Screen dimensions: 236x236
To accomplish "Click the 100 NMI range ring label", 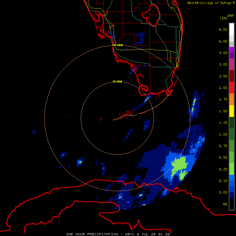I will click(x=117, y=45).
